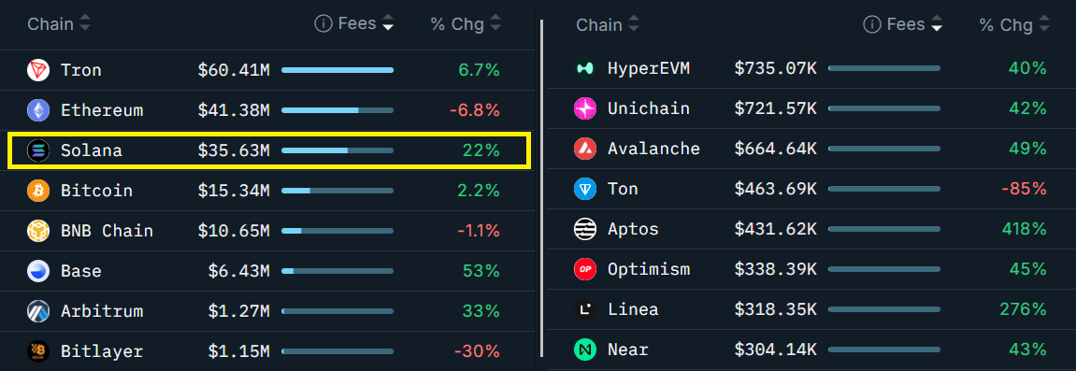Select the Solana logo icon

[x=38, y=150]
